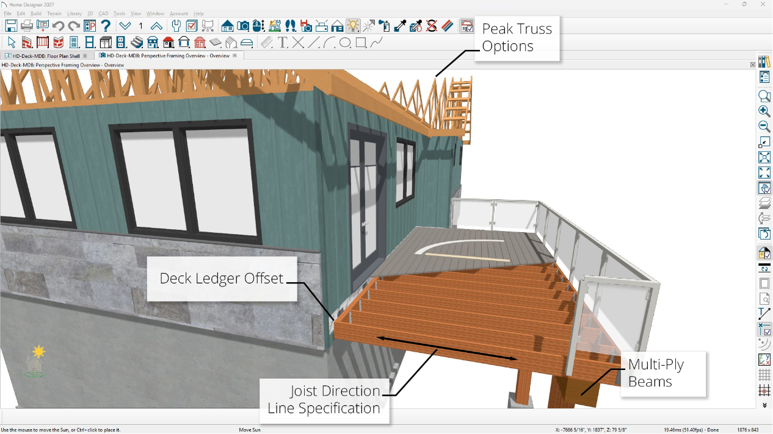773x434 pixels.
Task: Select the Rectangle drawing tool
Action: [x=361, y=42]
